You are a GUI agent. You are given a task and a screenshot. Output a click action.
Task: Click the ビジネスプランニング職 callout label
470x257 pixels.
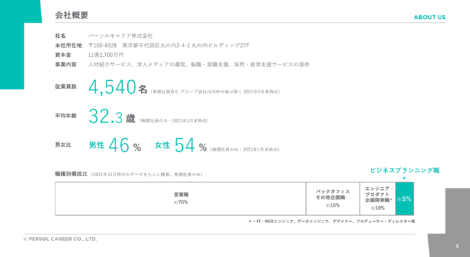pyautogui.click(x=405, y=170)
